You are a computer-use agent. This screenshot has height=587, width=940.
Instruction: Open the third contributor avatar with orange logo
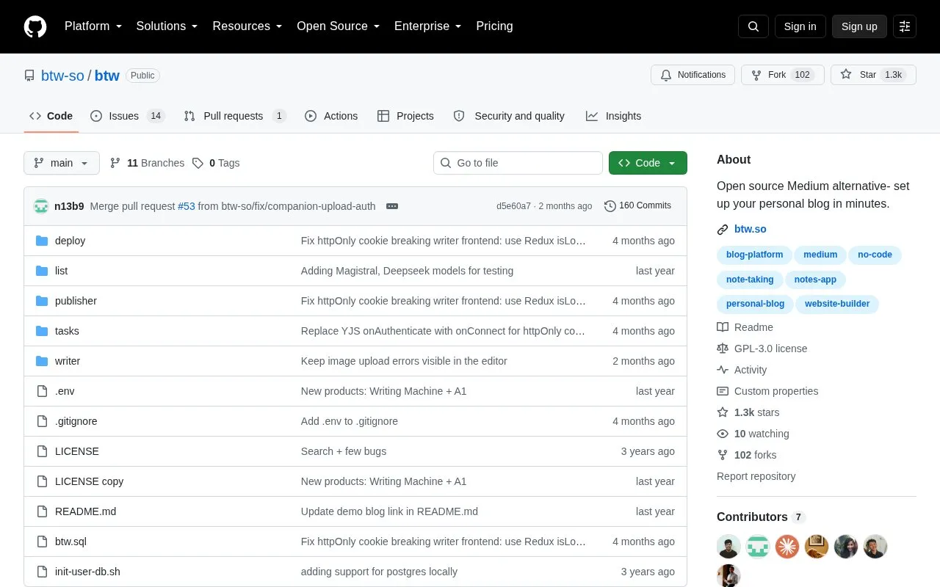[787, 547]
